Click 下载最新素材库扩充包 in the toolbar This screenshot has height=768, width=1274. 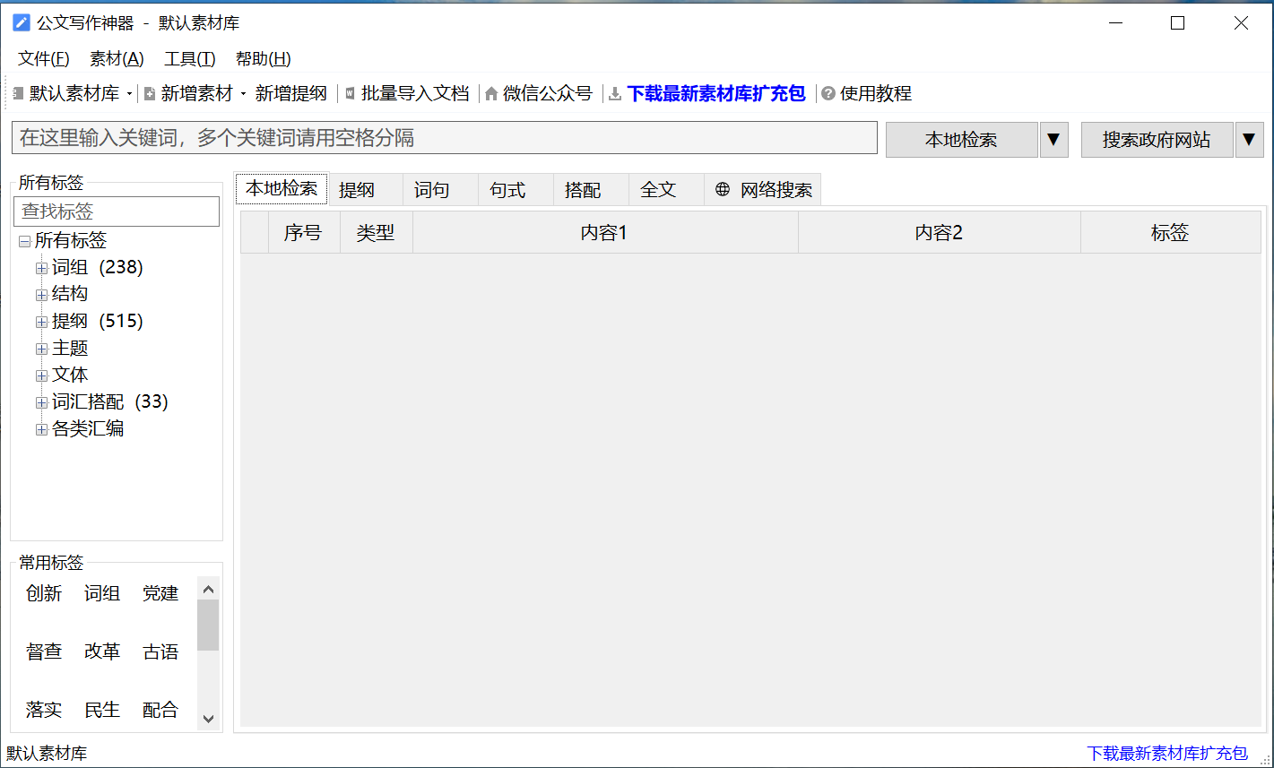715,94
